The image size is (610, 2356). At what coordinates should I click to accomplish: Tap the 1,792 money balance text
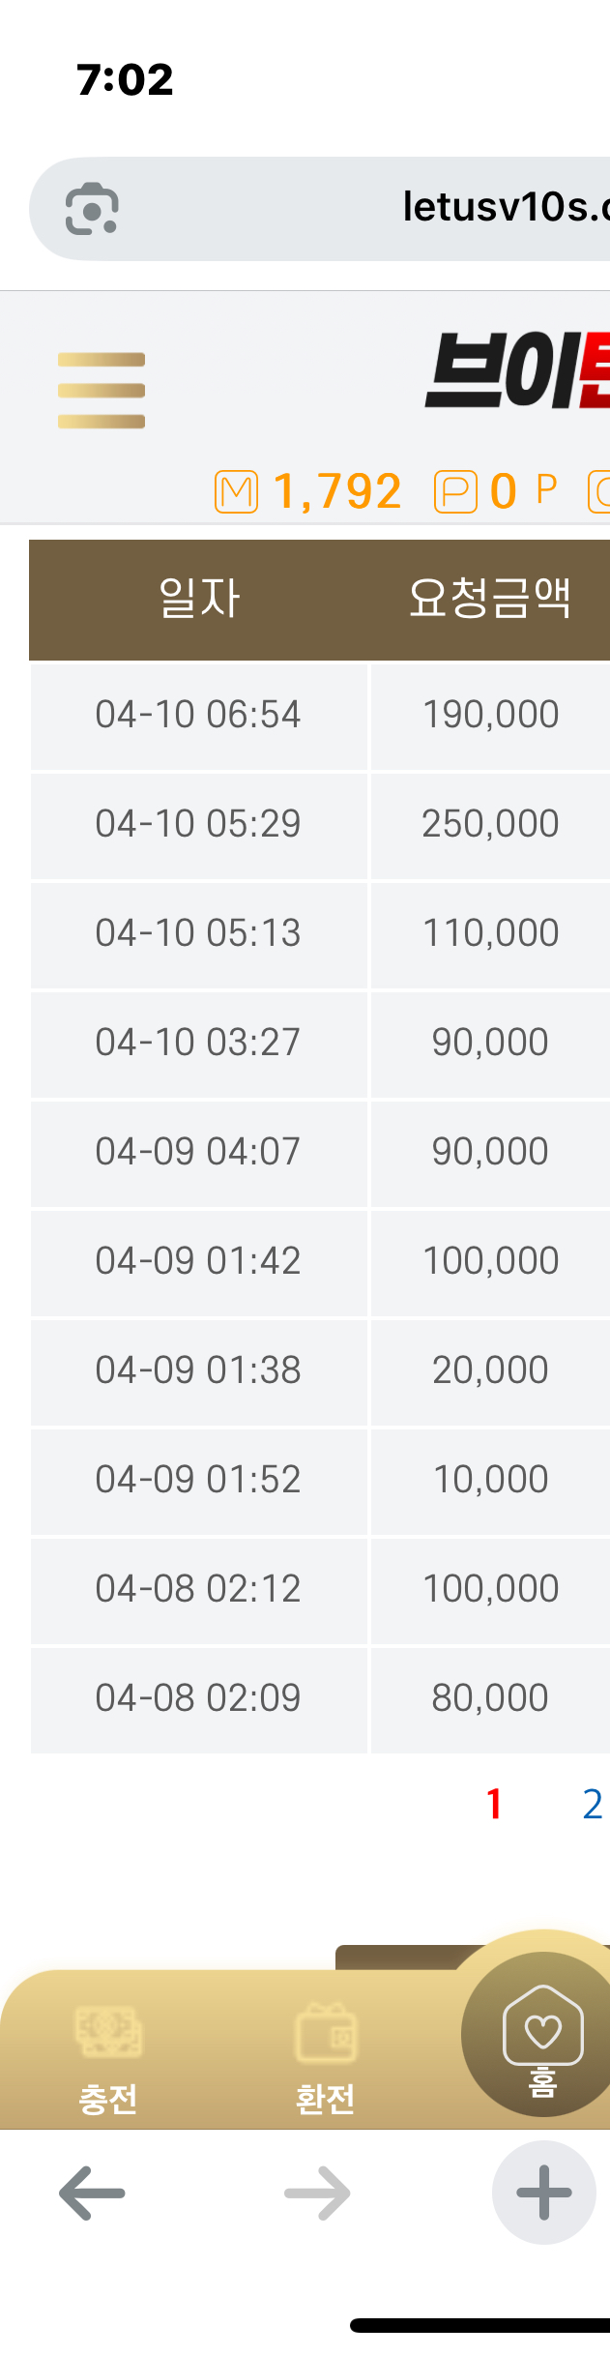[337, 491]
